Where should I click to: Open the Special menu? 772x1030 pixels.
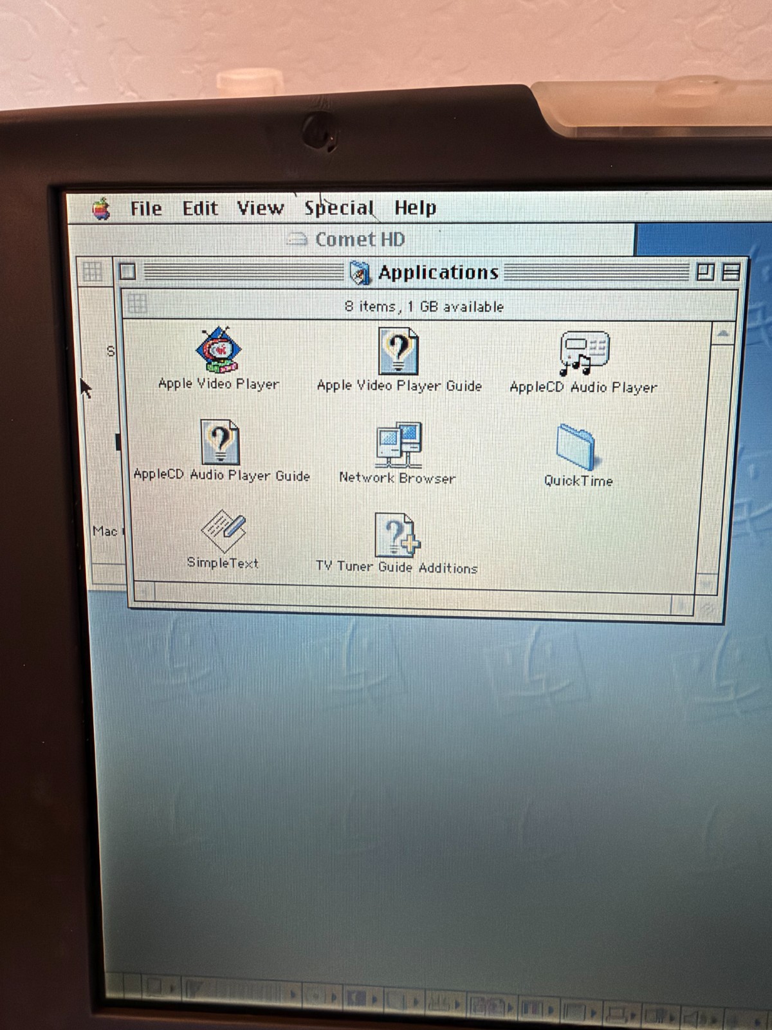[x=339, y=208]
